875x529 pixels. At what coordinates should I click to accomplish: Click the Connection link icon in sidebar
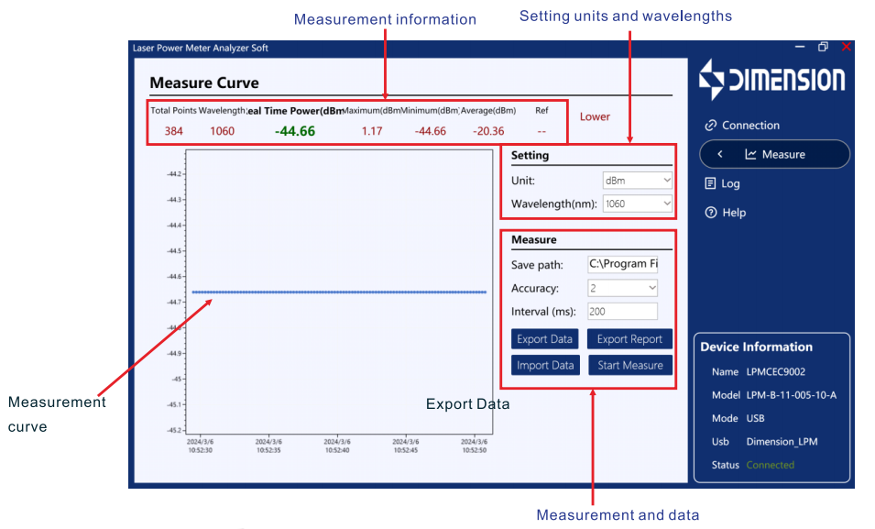710,126
